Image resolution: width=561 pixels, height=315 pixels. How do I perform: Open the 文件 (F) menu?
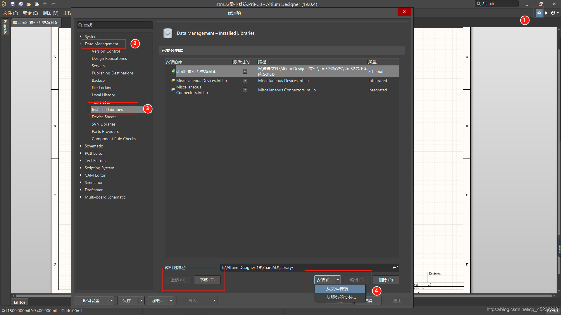tap(11, 13)
